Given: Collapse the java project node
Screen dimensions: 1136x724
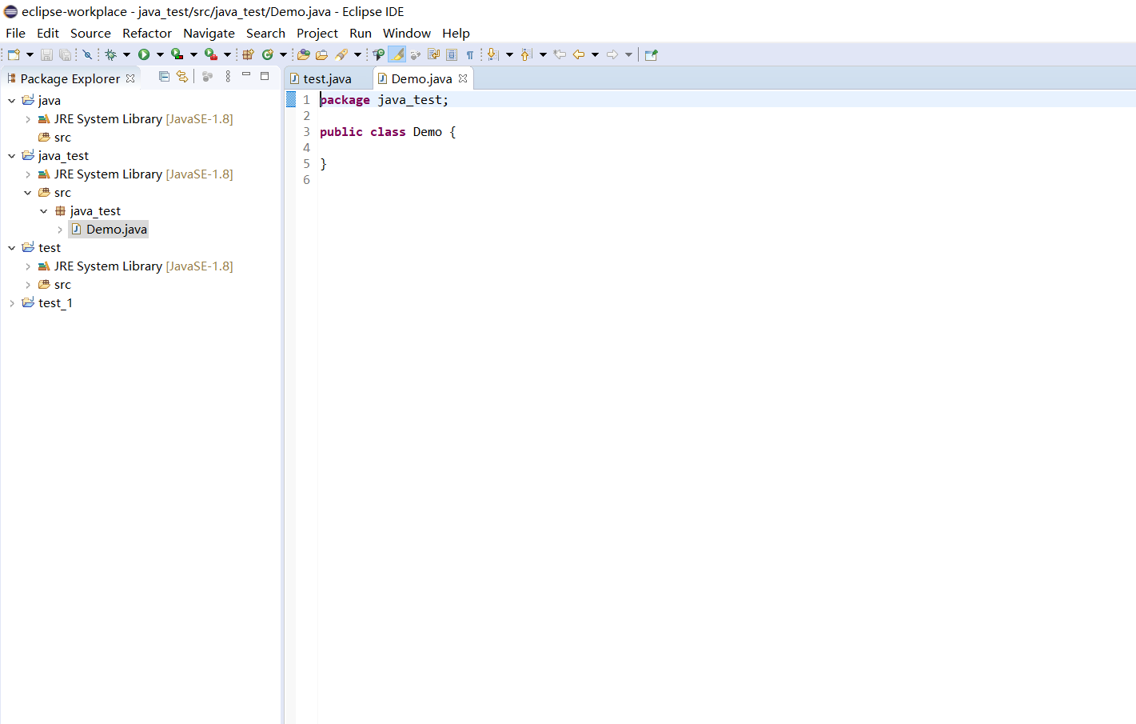Looking at the screenshot, I should click(11, 100).
